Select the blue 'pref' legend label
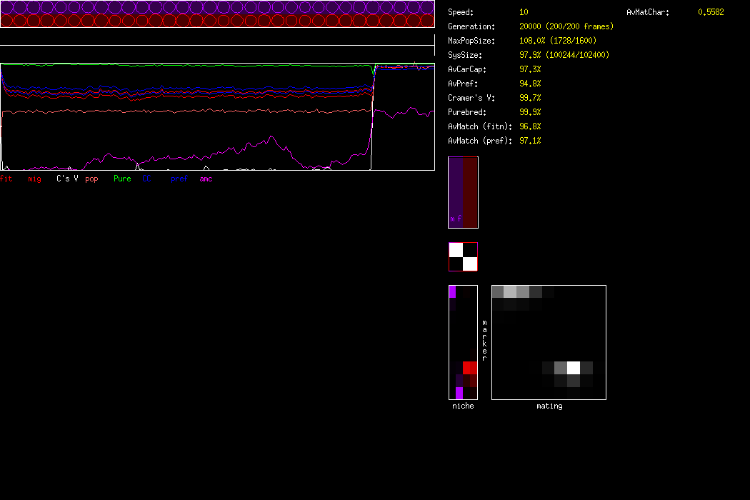Viewport: 750px width, 500px height. pos(179,179)
